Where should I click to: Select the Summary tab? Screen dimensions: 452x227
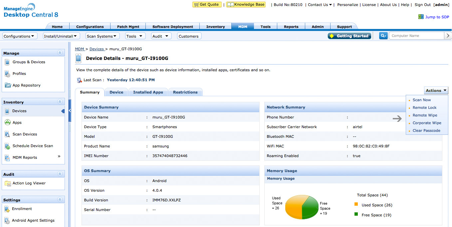pyautogui.click(x=90, y=92)
